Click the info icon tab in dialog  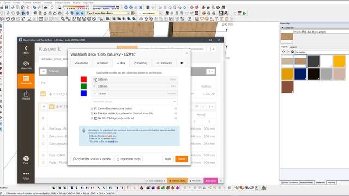tap(182, 63)
